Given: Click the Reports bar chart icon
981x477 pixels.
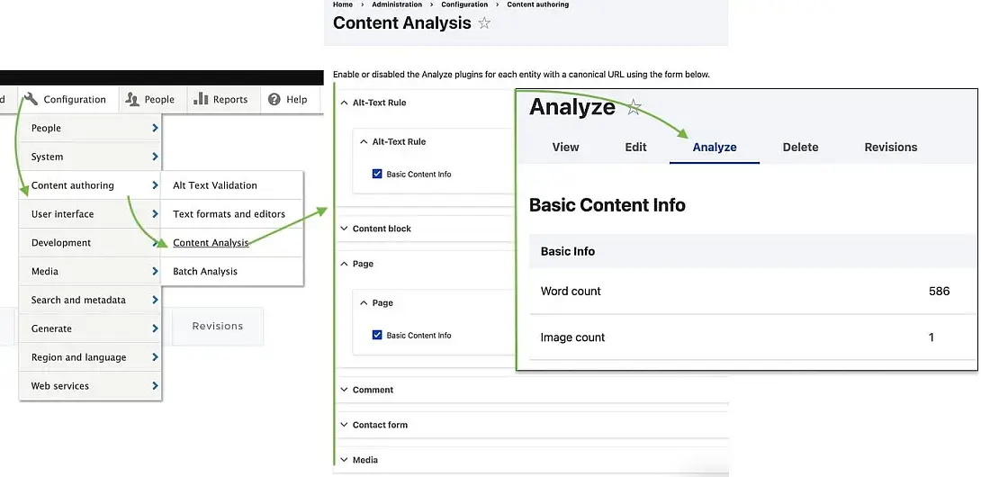Looking at the screenshot, I should [x=200, y=98].
